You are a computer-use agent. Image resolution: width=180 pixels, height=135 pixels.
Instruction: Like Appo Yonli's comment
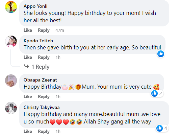click(x=28, y=30)
